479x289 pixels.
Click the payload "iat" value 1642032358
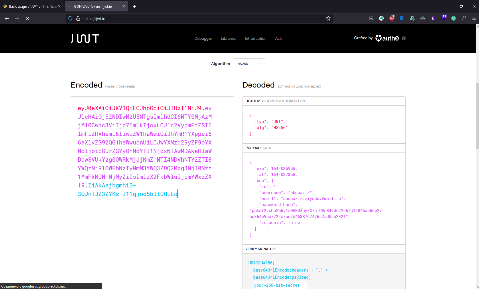coord(283,175)
